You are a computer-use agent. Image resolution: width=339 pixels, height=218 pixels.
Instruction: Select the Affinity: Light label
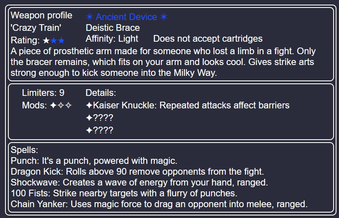point(112,39)
